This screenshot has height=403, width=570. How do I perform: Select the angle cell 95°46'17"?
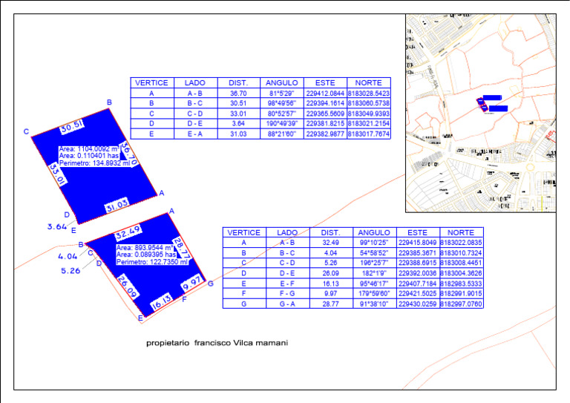pos(374,284)
